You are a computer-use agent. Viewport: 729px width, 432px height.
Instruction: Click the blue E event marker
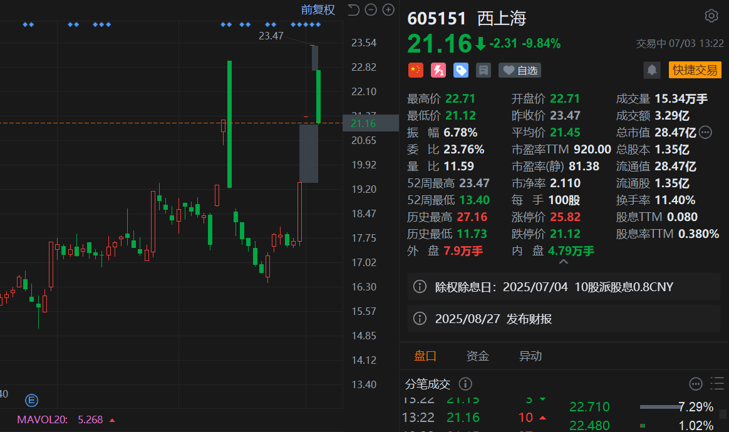[31, 400]
